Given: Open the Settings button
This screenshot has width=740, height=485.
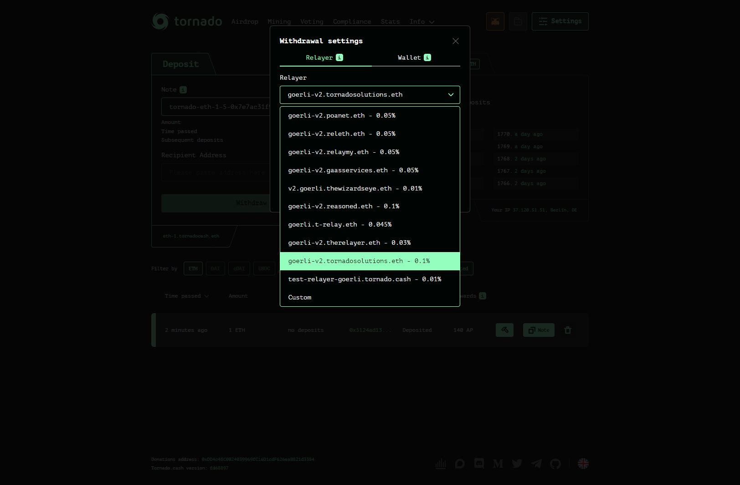Looking at the screenshot, I should tap(560, 21).
